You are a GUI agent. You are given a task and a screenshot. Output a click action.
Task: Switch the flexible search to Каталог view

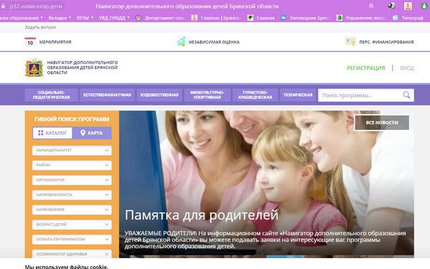pos(52,133)
